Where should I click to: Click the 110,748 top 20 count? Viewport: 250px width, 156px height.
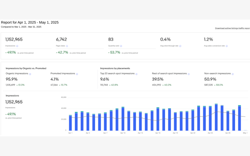coord(104,85)
